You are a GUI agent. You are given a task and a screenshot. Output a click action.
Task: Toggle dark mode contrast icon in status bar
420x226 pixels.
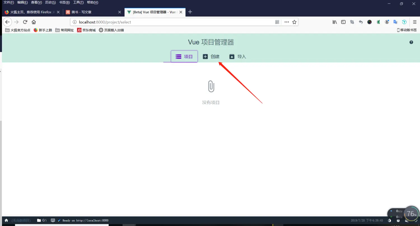(x=389, y=220)
